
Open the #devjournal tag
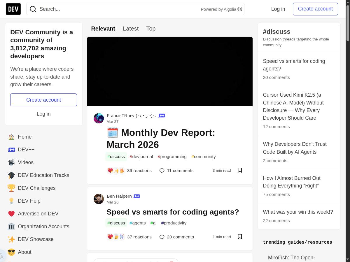click(141, 157)
